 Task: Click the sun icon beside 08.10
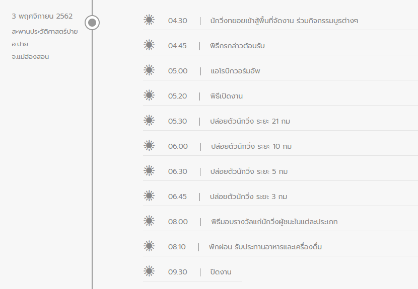[149, 246]
